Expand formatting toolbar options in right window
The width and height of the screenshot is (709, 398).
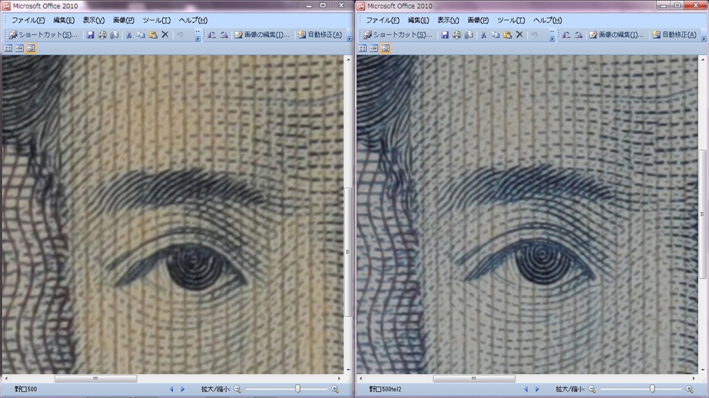[x=704, y=35]
